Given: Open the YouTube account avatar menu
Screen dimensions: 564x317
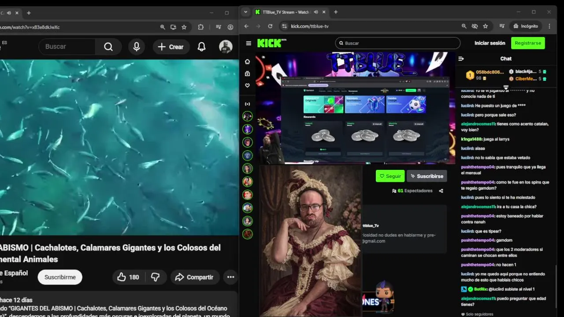Looking at the screenshot, I should [226, 47].
